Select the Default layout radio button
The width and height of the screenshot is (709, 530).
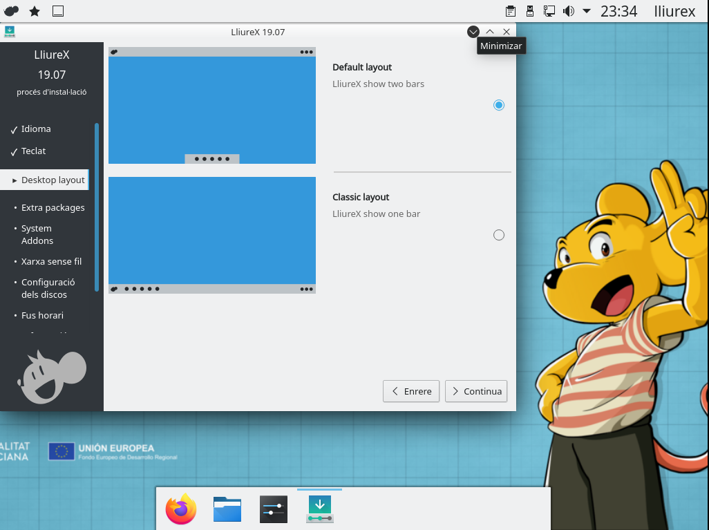[x=499, y=105]
